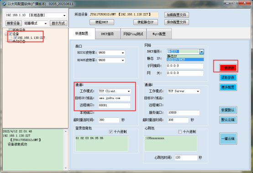Click the 一键云端 button
253x173 pixels.
click(x=228, y=138)
